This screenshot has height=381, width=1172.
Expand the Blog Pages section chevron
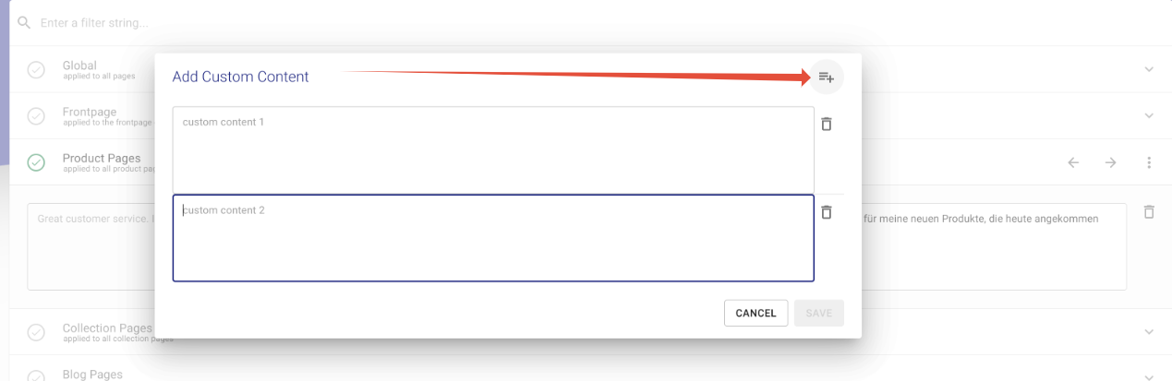click(x=1149, y=375)
